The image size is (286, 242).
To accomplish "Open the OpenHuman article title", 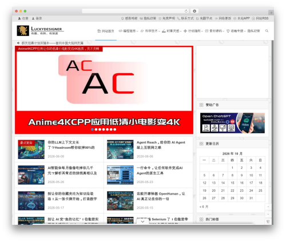I will [x=161, y=196].
